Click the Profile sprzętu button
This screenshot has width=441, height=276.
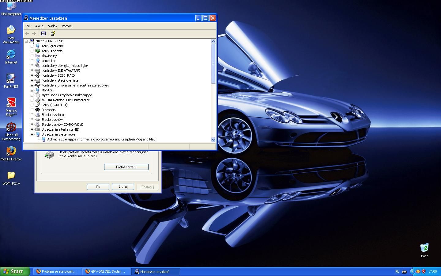pyautogui.click(x=126, y=167)
